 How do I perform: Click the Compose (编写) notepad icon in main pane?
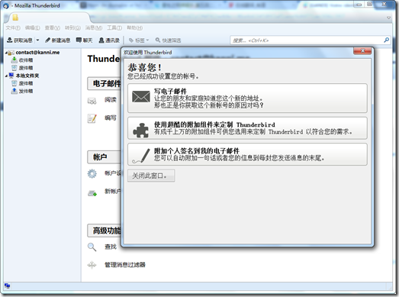tap(92, 118)
